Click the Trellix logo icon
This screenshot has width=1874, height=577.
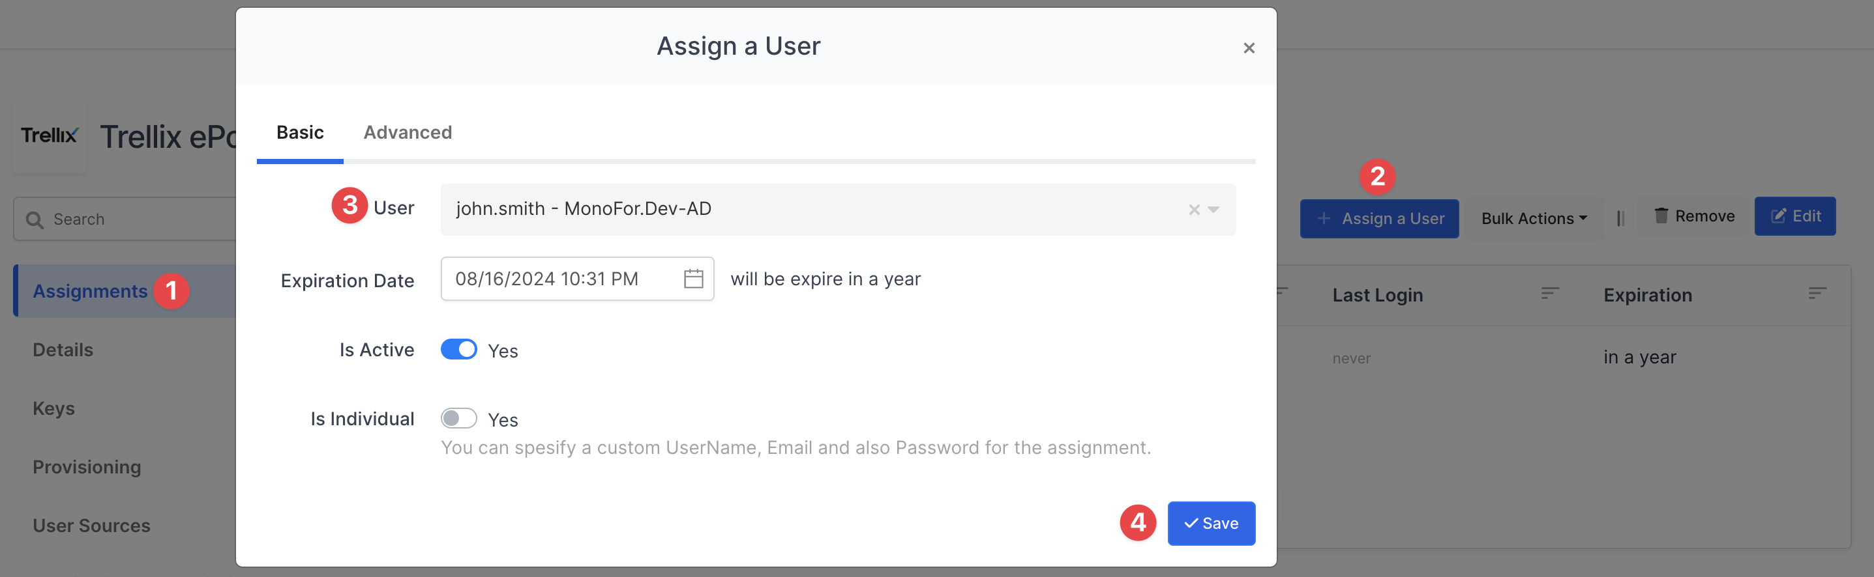point(49,136)
